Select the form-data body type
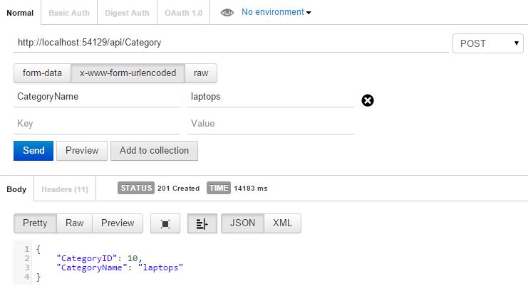Image resolution: width=528 pixels, height=286 pixels. point(42,73)
